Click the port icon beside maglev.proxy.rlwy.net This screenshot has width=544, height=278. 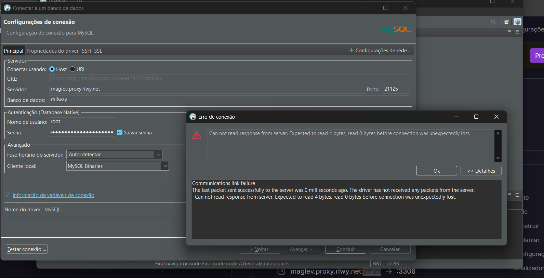tap(281, 271)
